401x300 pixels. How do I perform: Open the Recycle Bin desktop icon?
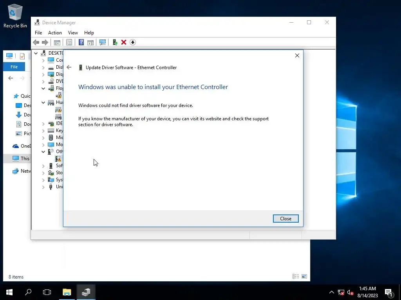click(15, 16)
